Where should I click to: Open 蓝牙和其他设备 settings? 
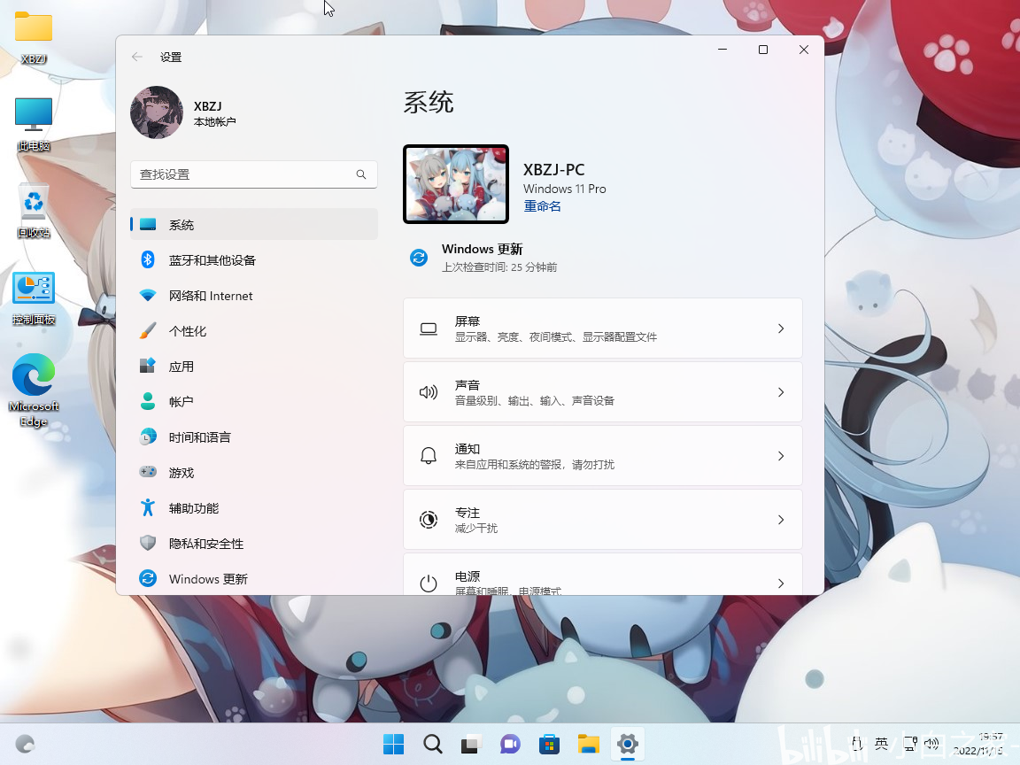click(x=254, y=260)
